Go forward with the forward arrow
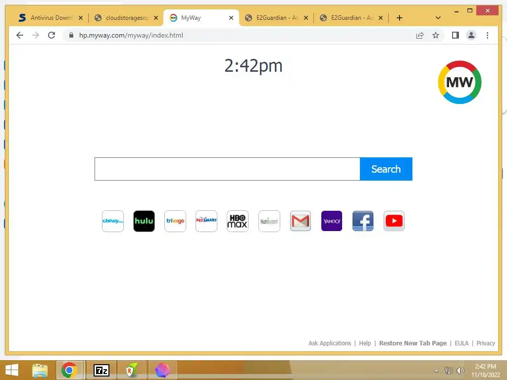507x380 pixels. click(x=36, y=35)
